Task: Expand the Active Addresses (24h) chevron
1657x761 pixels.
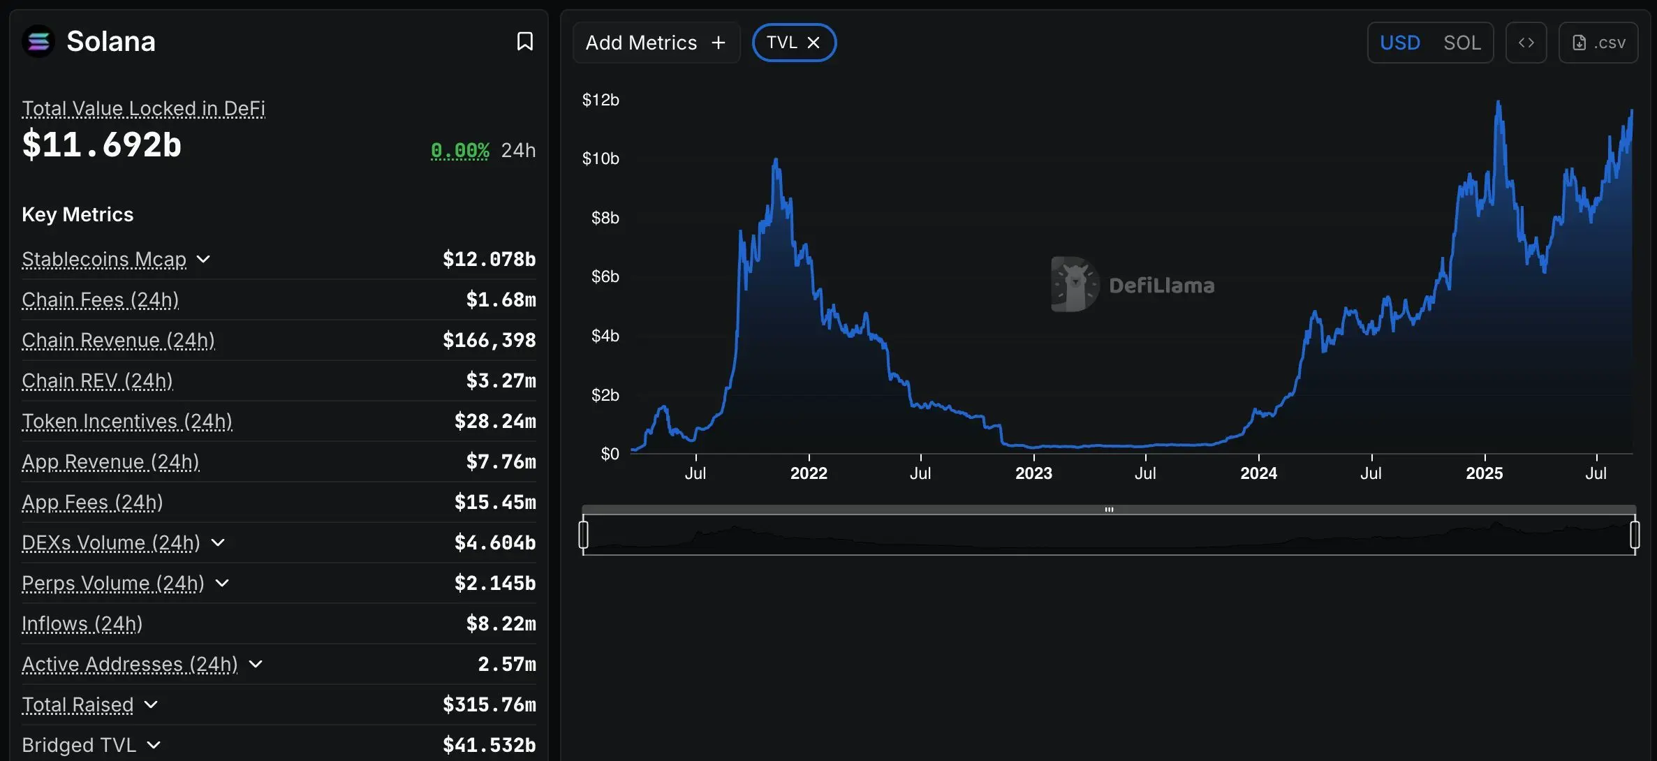Action: click(x=256, y=664)
